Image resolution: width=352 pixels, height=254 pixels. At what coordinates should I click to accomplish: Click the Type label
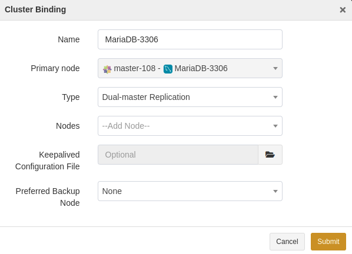(x=71, y=97)
